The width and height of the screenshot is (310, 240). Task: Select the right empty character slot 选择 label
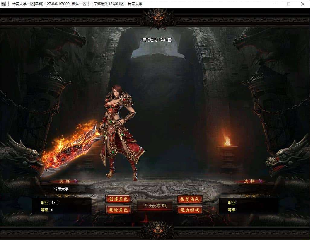pos(249,181)
